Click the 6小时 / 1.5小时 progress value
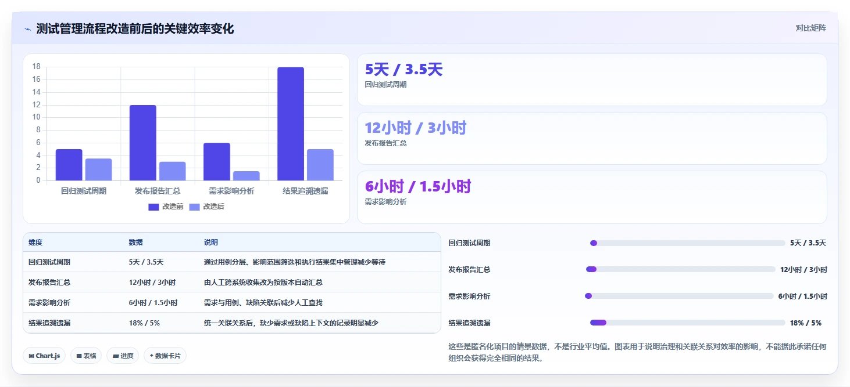This screenshot has width=850, height=387. pyautogui.click(x=803, y=296)
